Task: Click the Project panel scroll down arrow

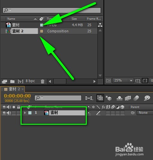Action: [x=100, y=75]
